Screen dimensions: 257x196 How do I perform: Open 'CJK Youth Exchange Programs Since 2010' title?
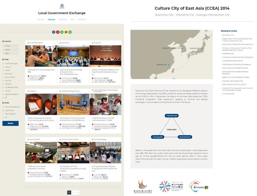pos(104,168)
